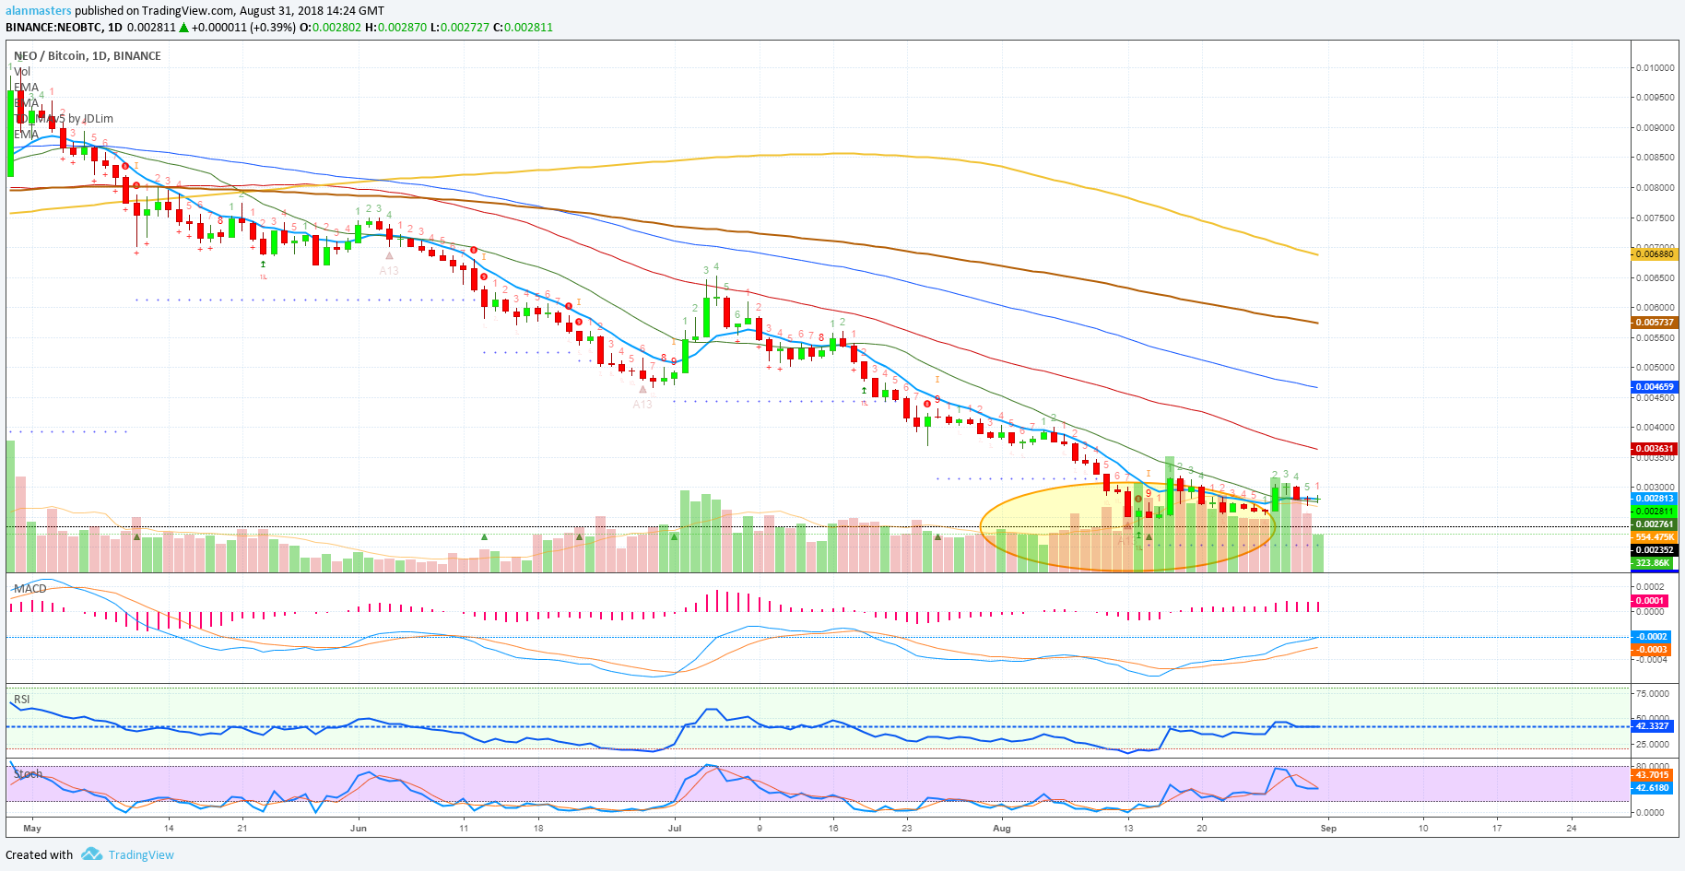Click the May label on time axis
Screen dimensions: 1685x871
pos(32,828)
